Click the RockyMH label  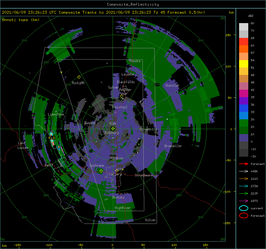pos(78,83)
